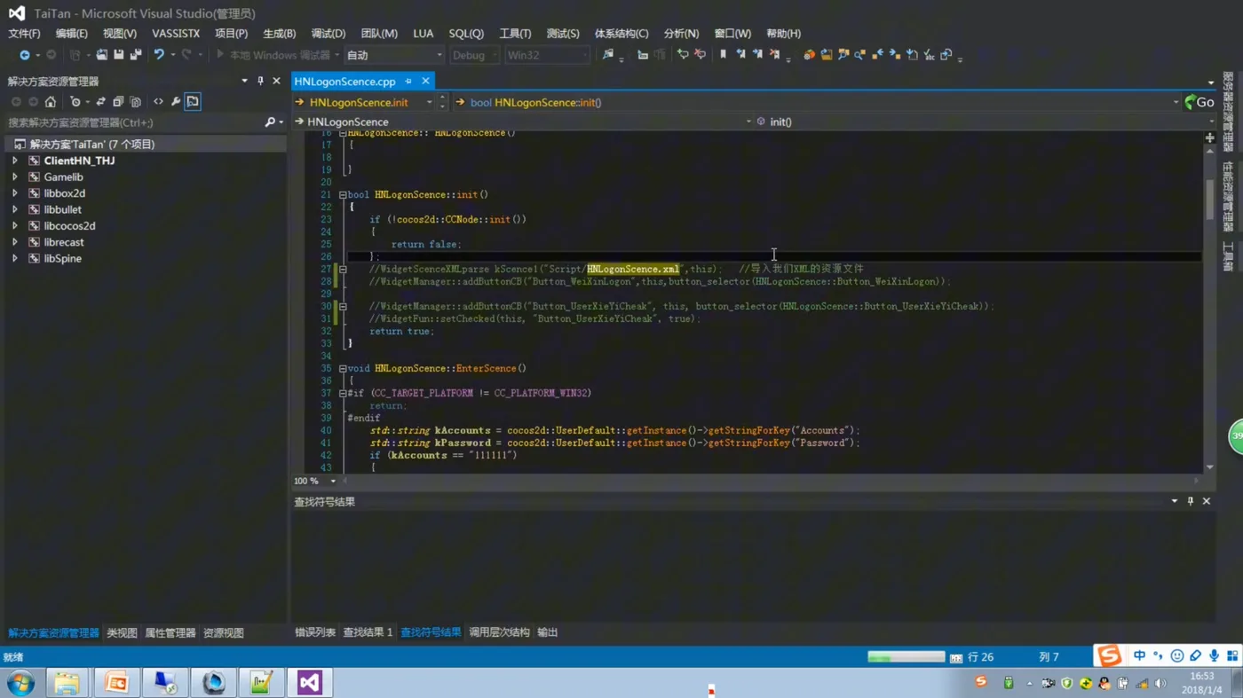
Task: Click the Navigate Backward toolbar arrow
Action: [x=24, y=55]
